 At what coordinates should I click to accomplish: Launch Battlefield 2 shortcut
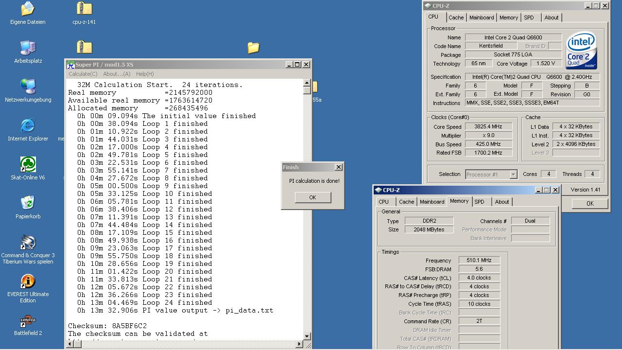pyautogui.click(x=28, y=324)
